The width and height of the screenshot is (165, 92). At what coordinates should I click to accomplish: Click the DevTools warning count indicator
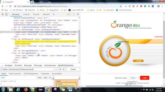(x=69, y=14)
